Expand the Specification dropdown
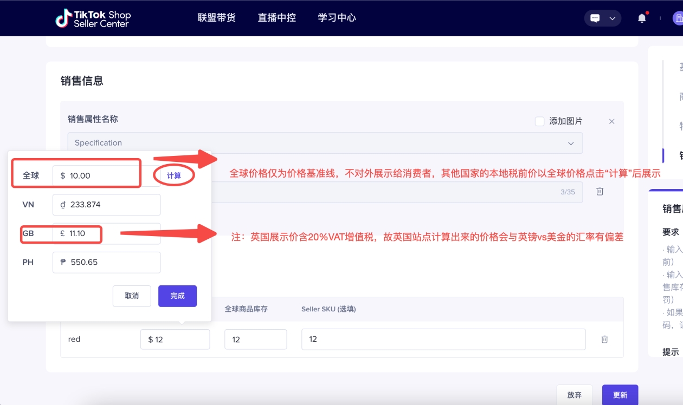 pyautogui.click(x=571, y=143)
